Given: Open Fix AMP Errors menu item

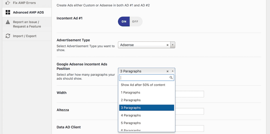Looking at the screenshot, I should click(x=24, y=3).
